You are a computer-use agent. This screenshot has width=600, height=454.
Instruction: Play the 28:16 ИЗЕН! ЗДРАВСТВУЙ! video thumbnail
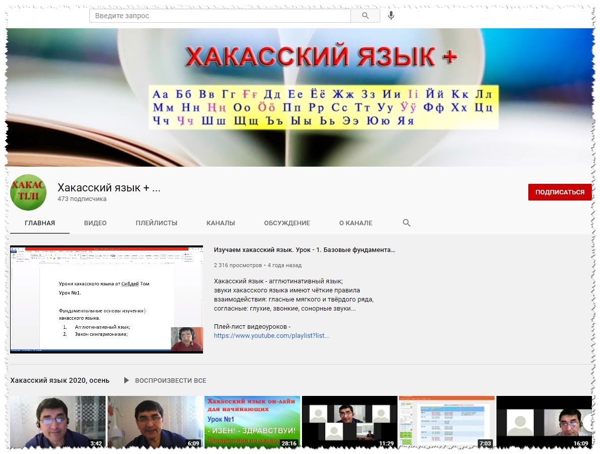pyautogui.click(x=252, y=422)
